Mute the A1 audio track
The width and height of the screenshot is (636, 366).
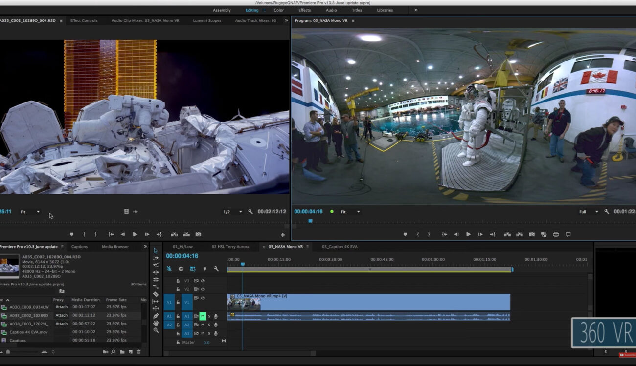[202, 316]
